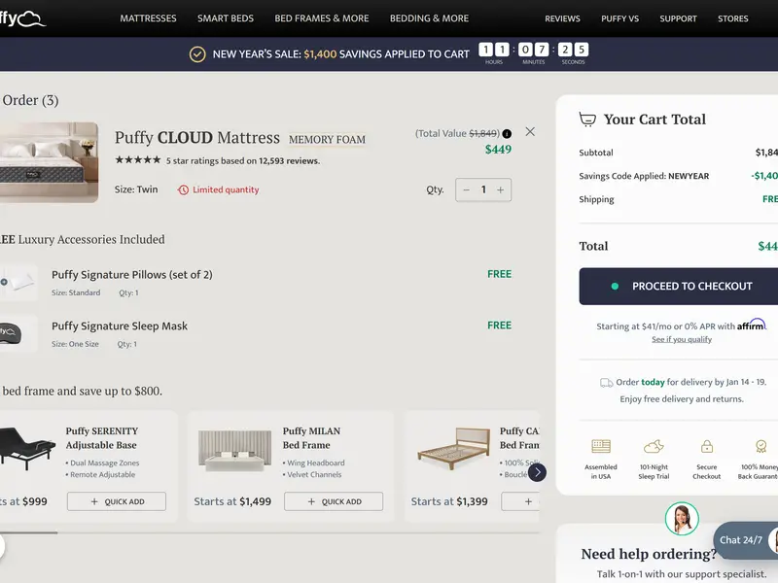This screenshot has height=583, width=778.
Task: Quick add Puffy Serenity Adjustable Base
Action: [117, 501]
